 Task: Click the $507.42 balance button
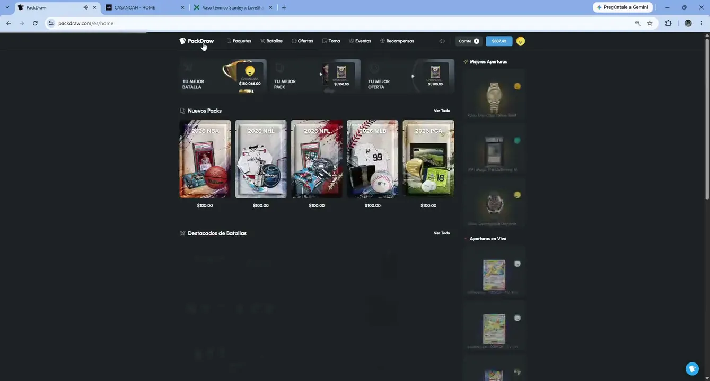coord(499,41)
